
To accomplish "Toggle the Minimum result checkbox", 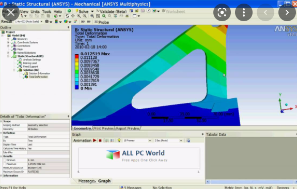I will pos(5,160).
